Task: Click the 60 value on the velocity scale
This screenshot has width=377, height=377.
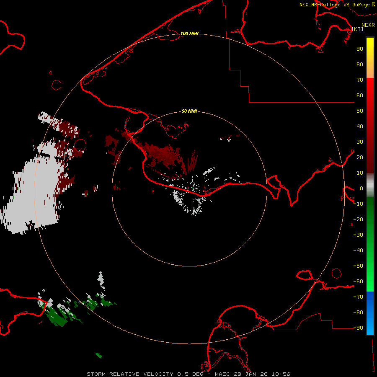Action: [360, 96]
